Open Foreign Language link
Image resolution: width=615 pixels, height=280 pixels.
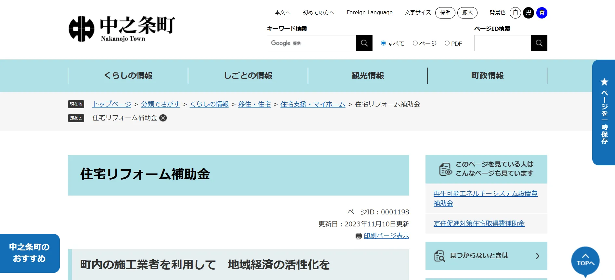[x=370, y=12]
